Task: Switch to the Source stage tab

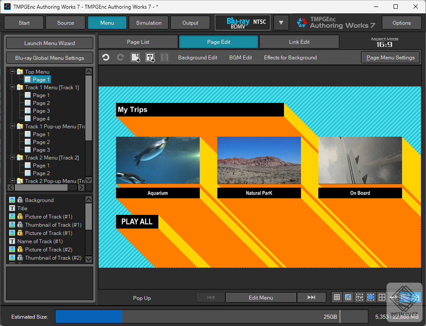Action: pos(65,23)
